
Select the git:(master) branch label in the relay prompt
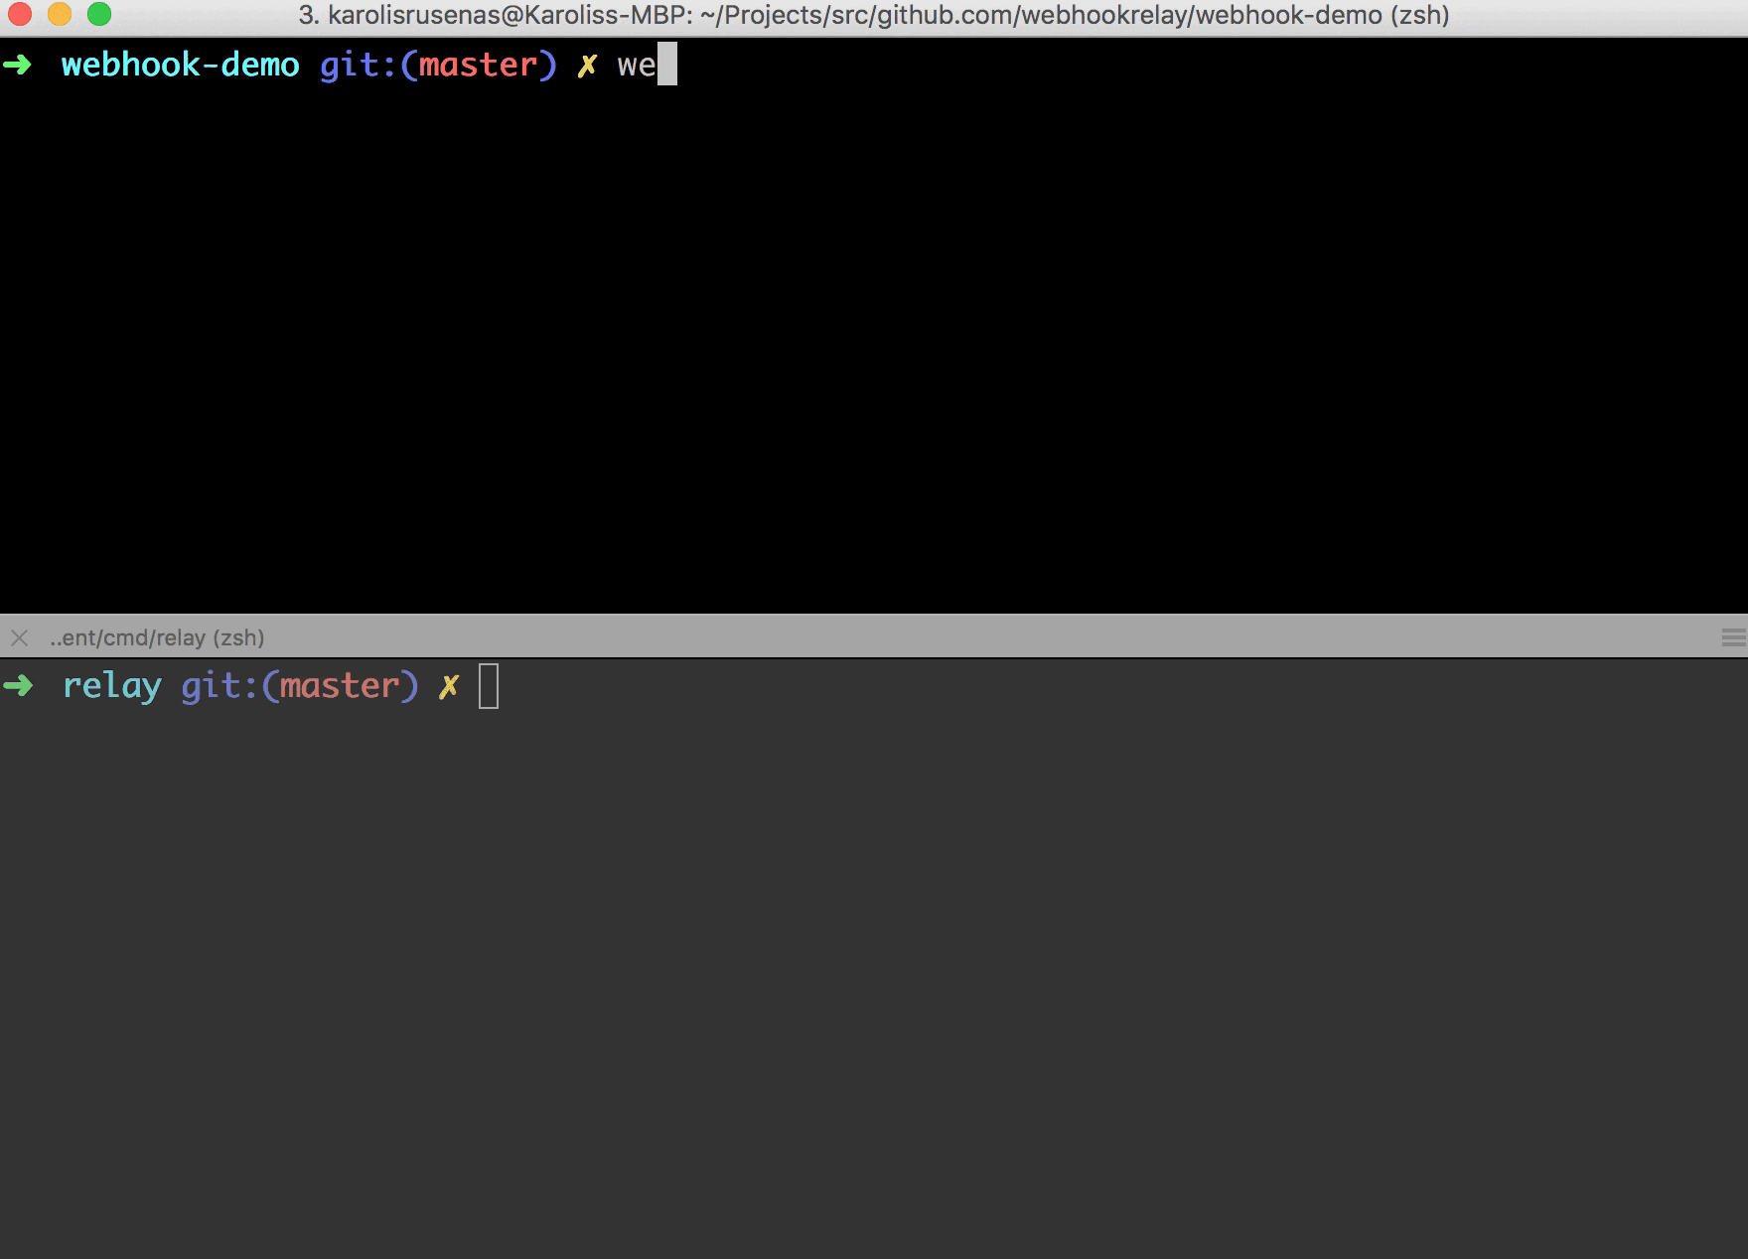[300, 685]
